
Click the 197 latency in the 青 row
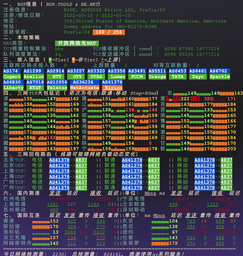[74, 149]
